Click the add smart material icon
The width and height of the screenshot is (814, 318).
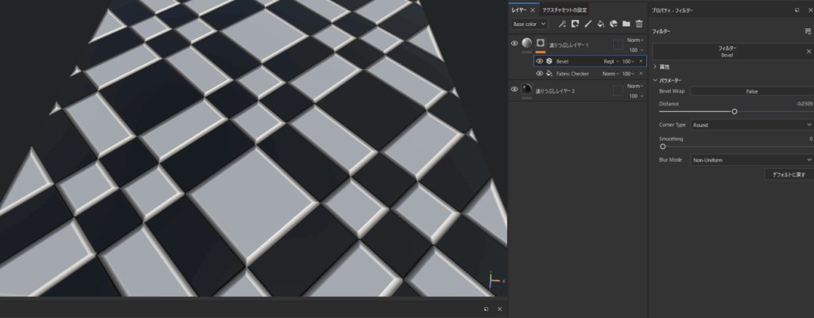614,24
